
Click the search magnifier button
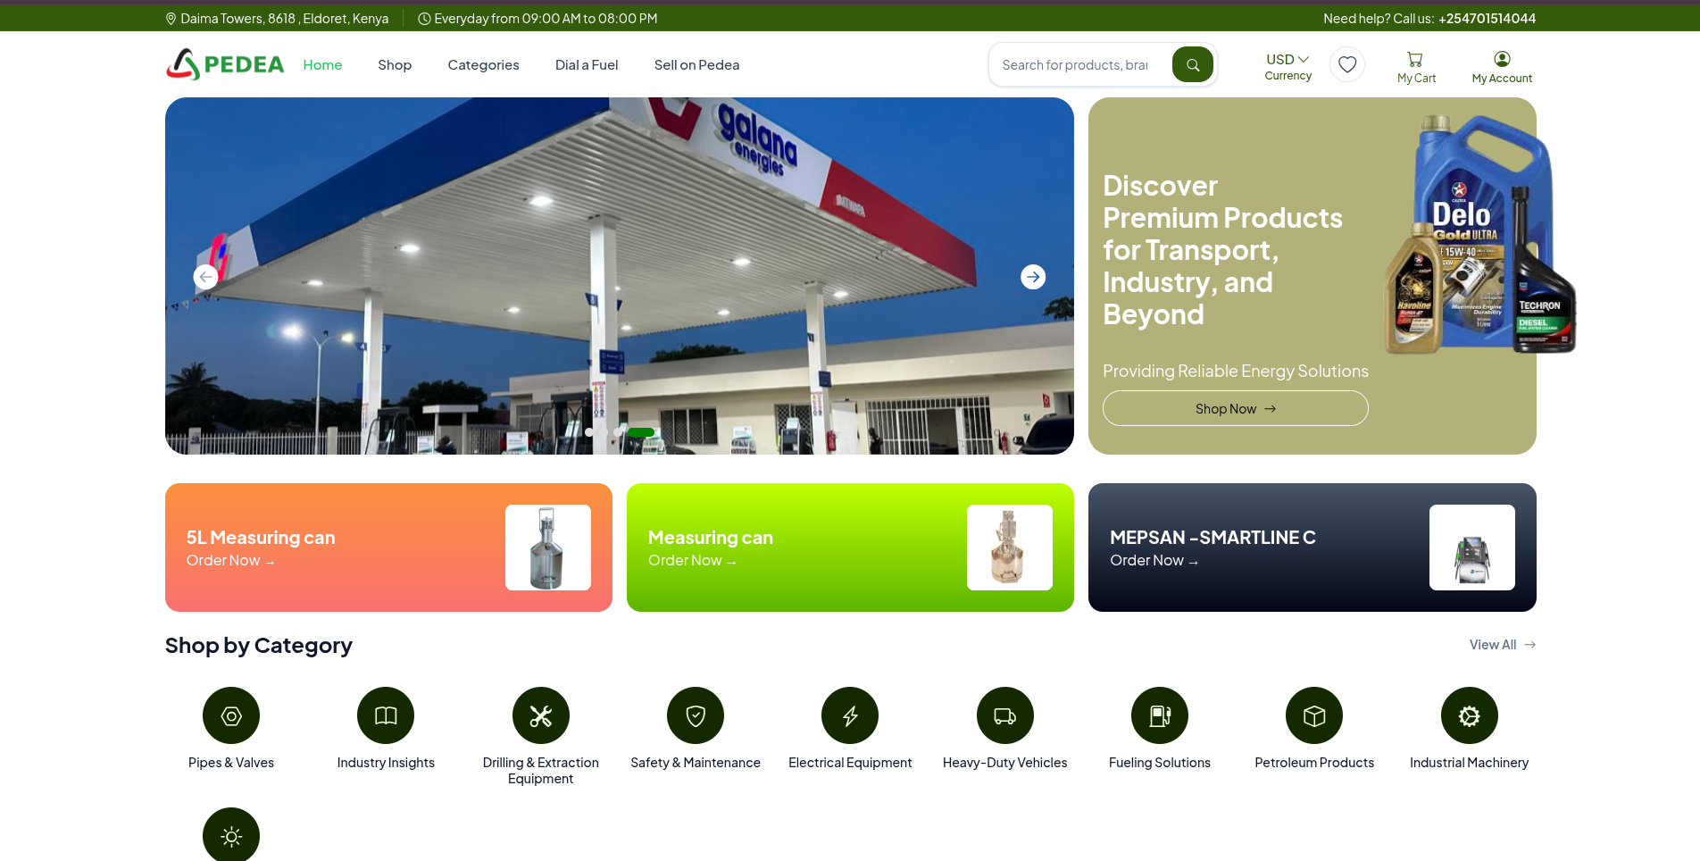coord(1193,63)
